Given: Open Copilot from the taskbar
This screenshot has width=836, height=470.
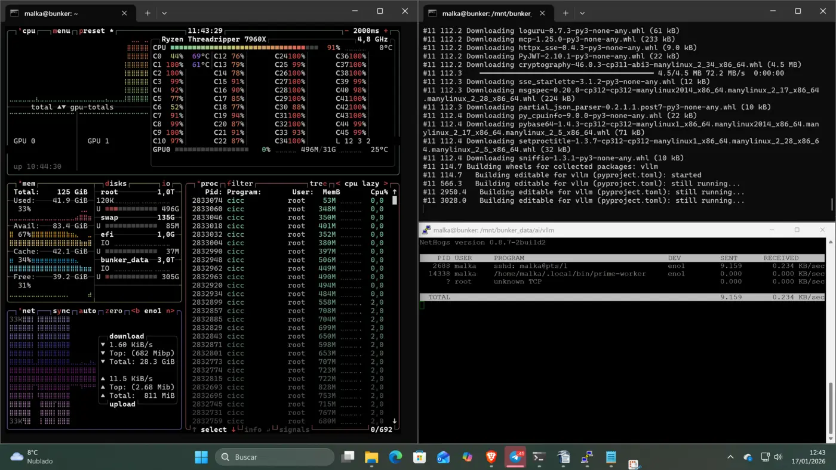Looking at the screenshot, I should (467, 457).
